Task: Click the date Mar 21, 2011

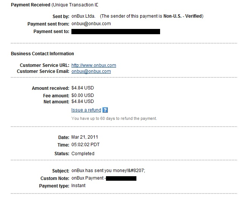Action: 85,137
